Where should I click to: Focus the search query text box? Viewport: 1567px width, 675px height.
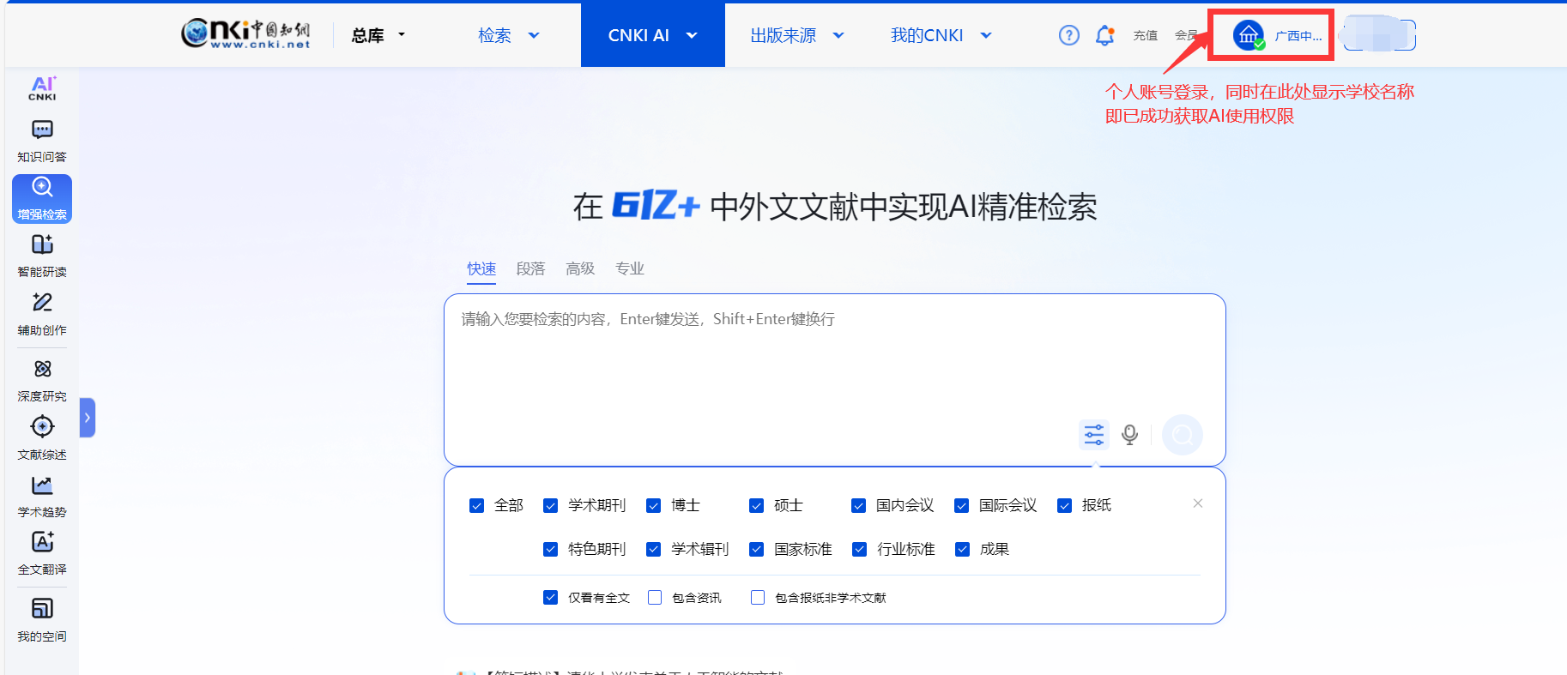[x=835, y=380]
